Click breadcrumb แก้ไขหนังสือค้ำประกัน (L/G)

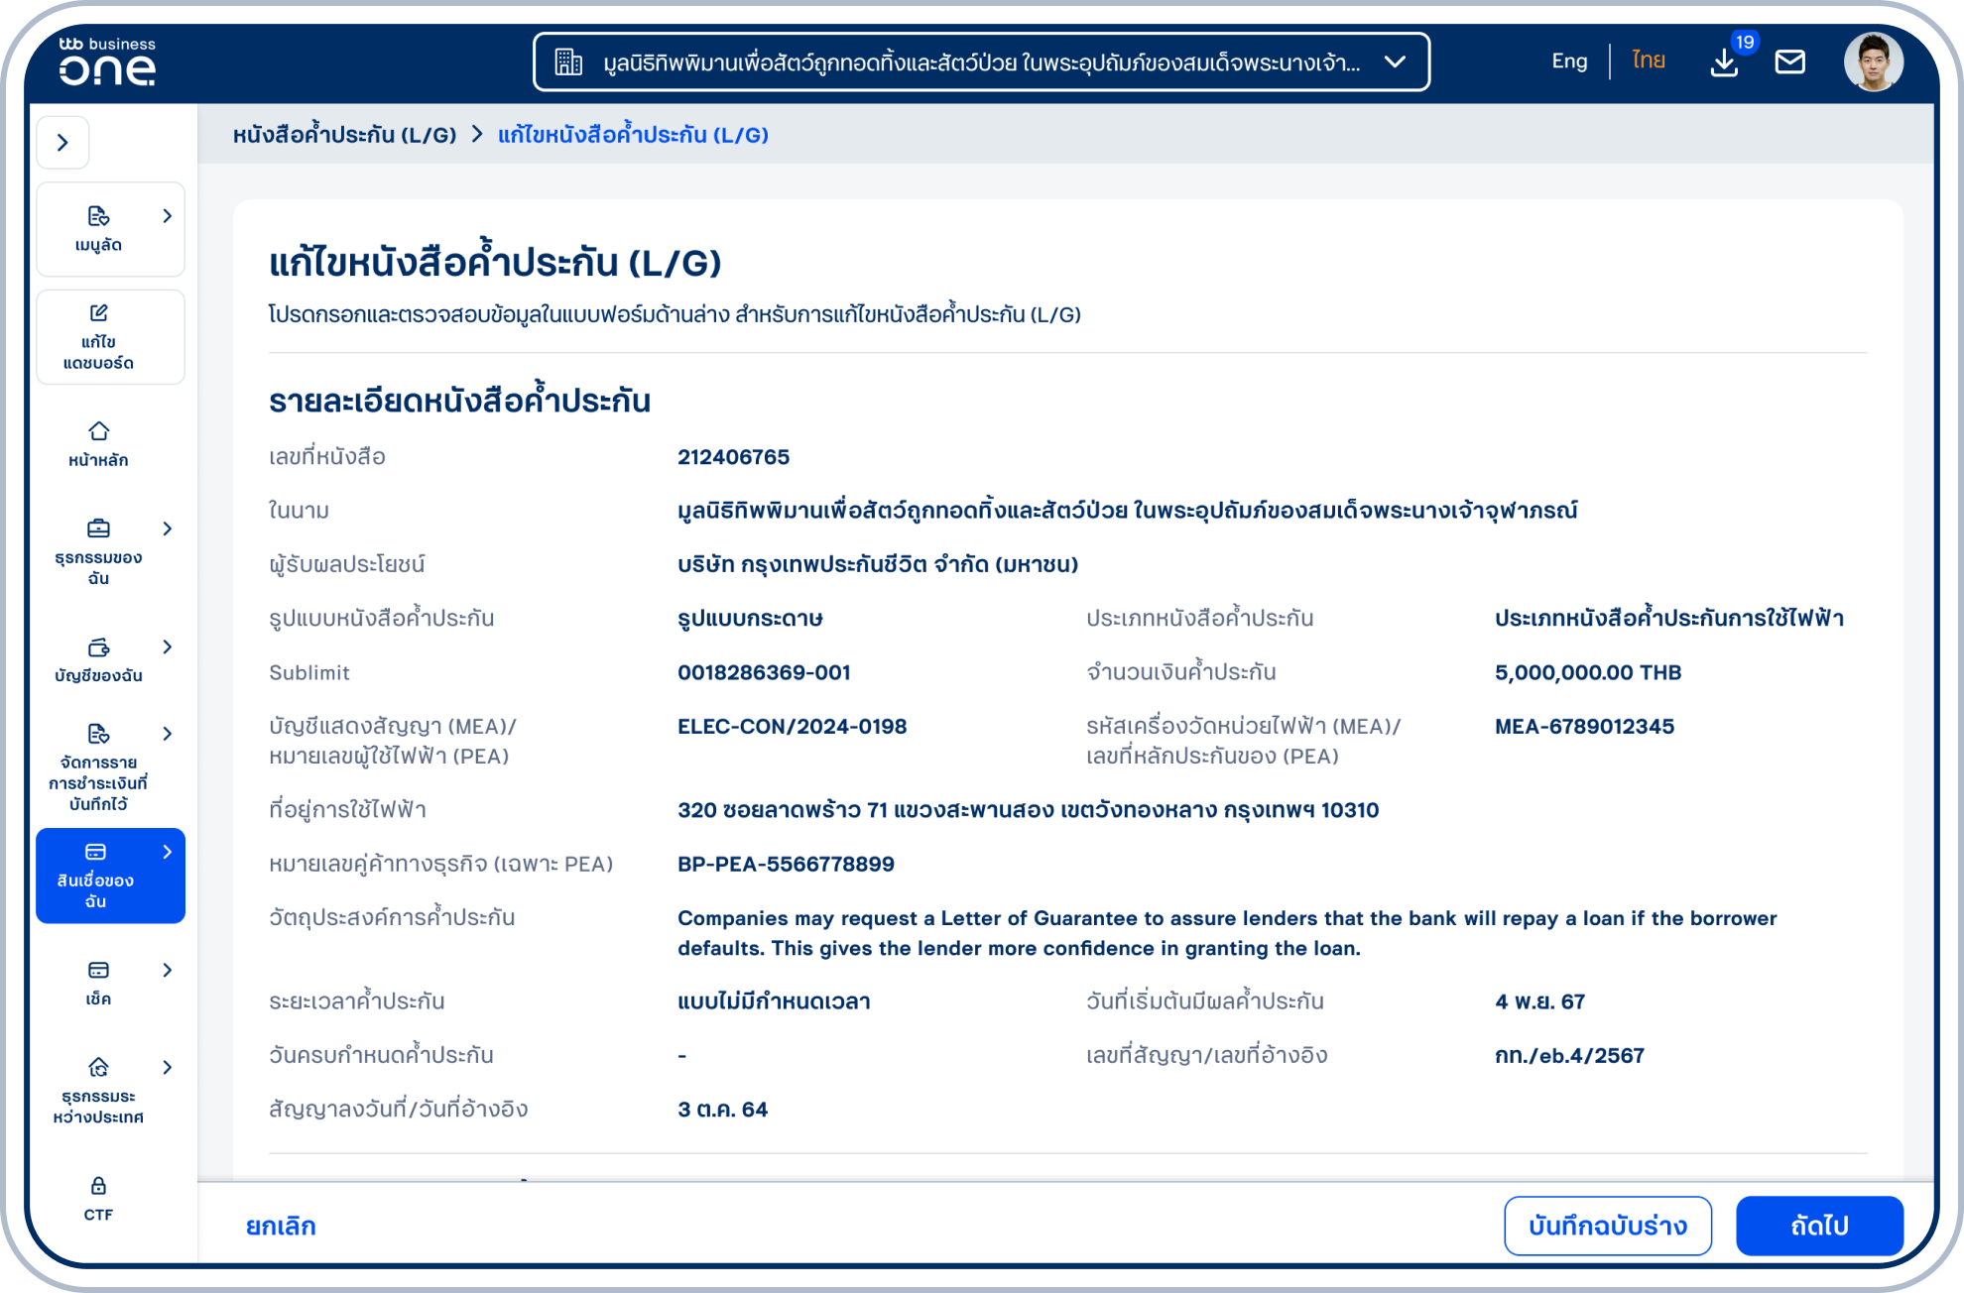pos(633,134)
